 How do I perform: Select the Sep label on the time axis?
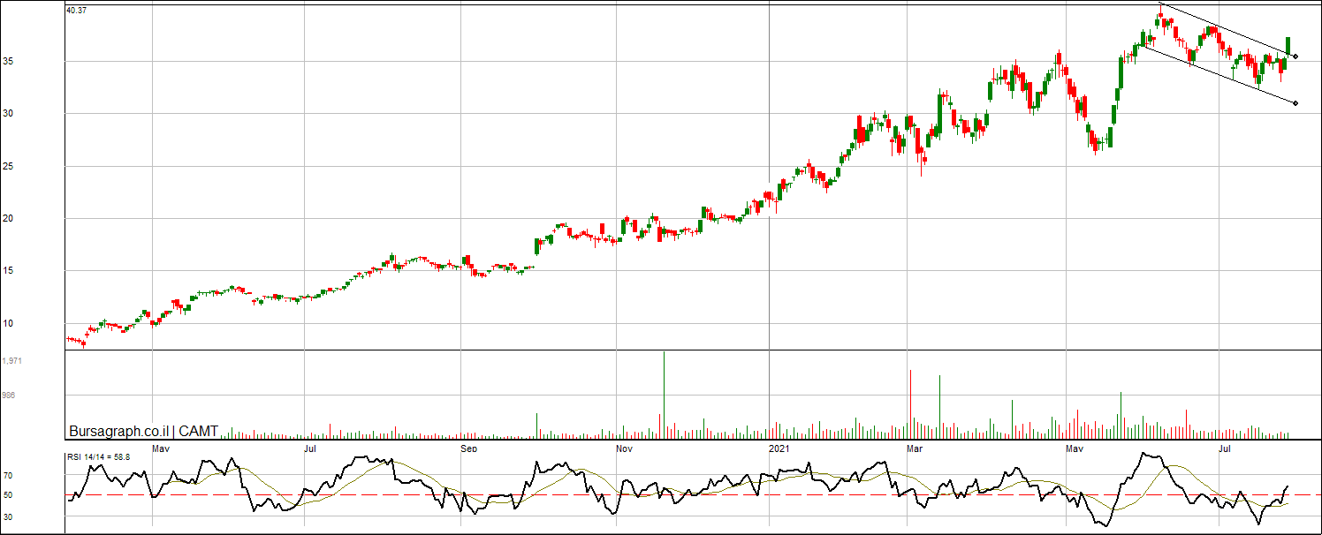(468, 448)
